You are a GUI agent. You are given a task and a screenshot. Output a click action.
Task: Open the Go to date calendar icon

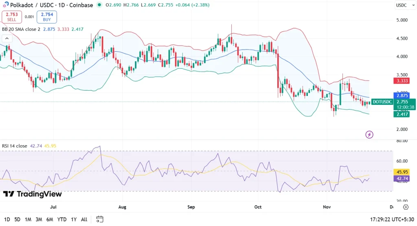100,219
